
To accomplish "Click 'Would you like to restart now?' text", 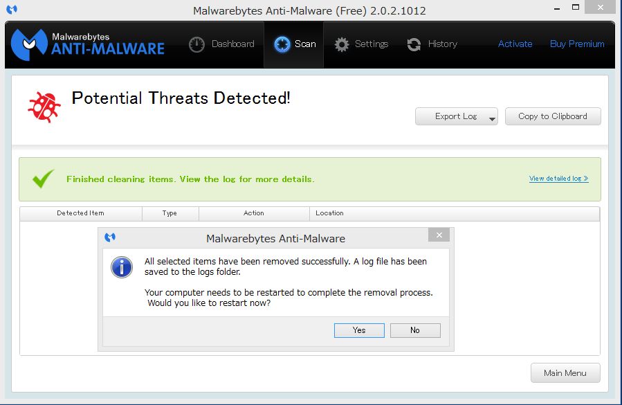I will [x=209, y=303].
